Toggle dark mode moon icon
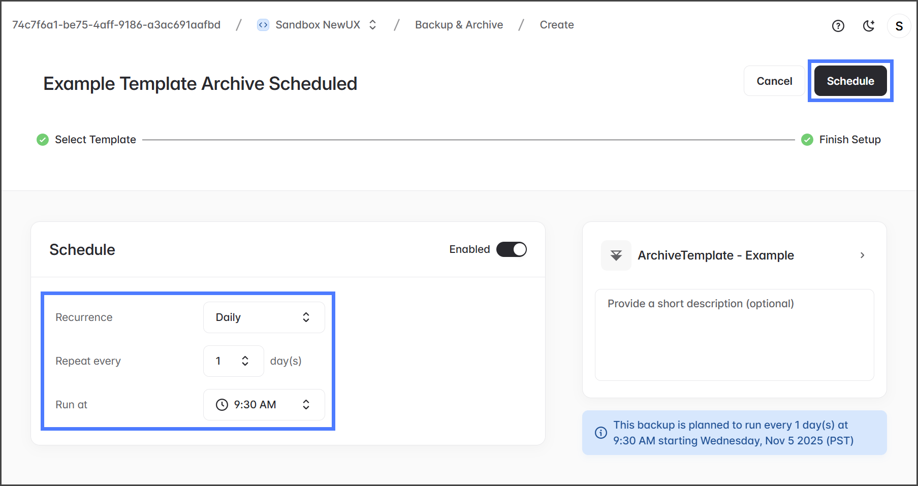The height and width of the screenshot is (486, 918). coord(869,26)
